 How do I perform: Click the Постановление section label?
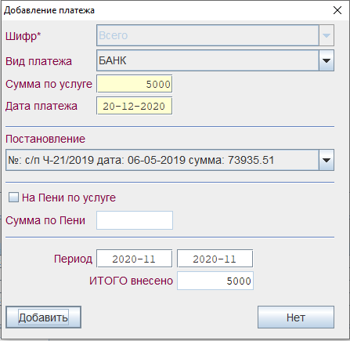pyautogui.click(x=45, y=139)
